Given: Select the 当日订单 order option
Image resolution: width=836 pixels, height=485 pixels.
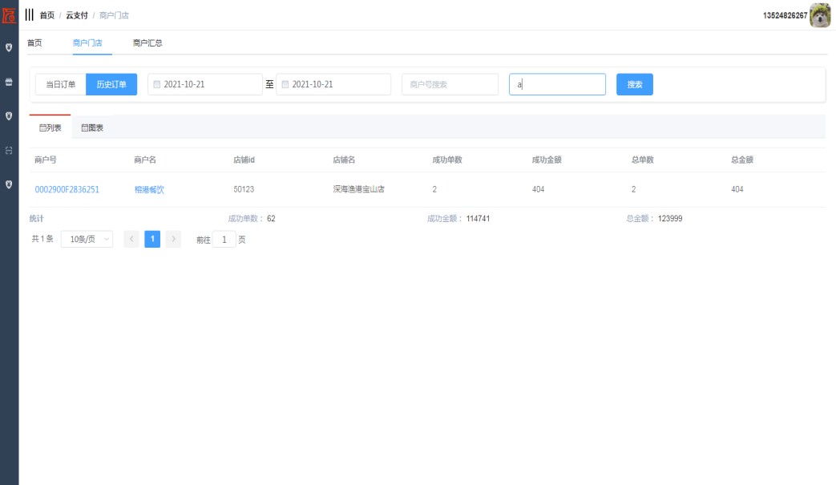Looking at the screenshot, I should (60, 84).
